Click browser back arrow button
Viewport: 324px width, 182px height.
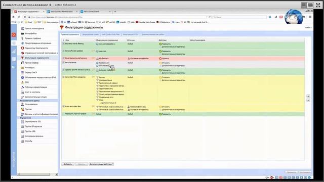coord(25,17)
